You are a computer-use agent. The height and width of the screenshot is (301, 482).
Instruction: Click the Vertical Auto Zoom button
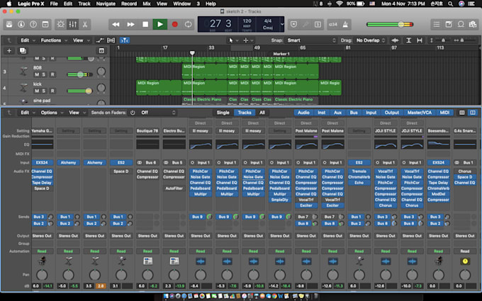point(408,40)
